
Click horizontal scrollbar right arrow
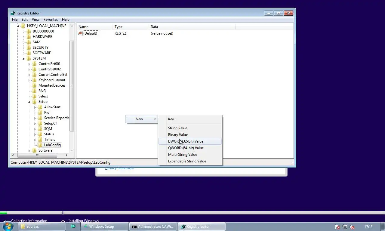66,155
